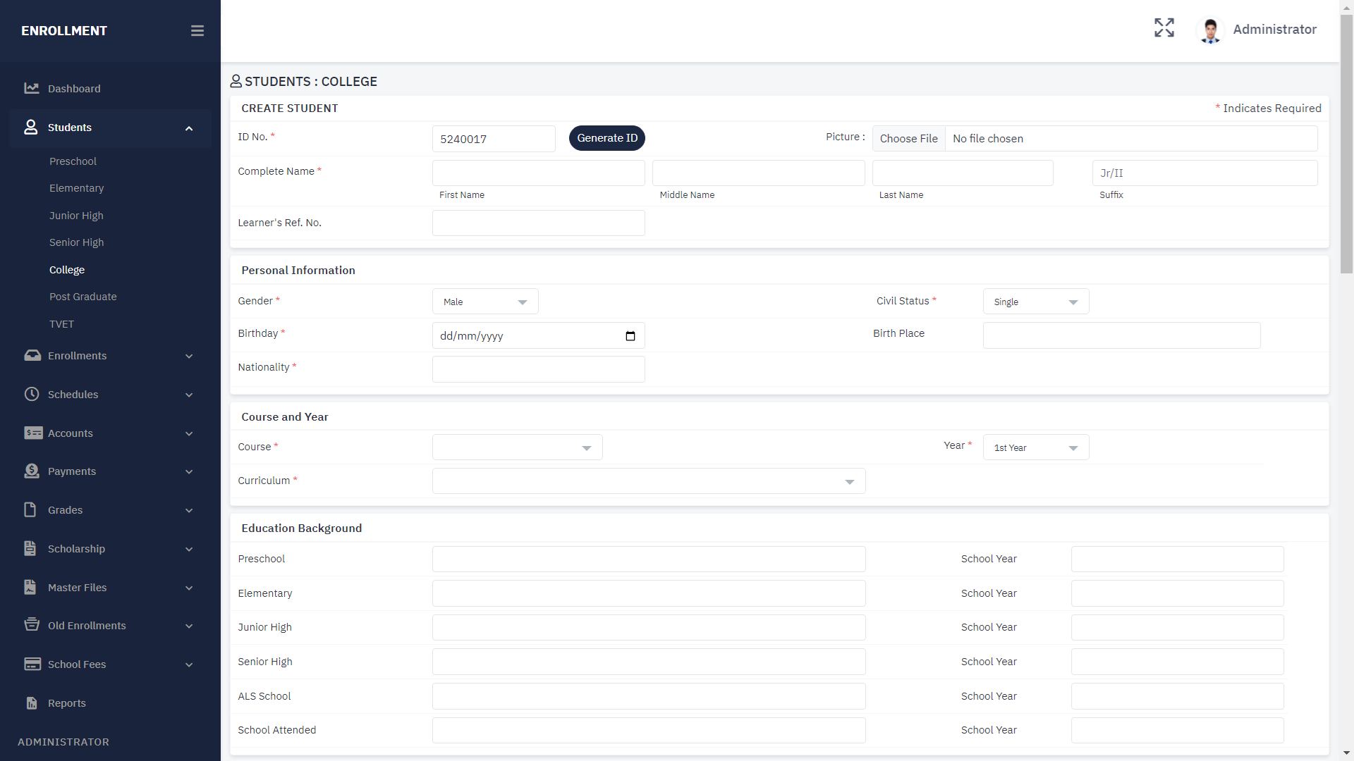
Task: Click the Administrator avatar picture
Action: (x=1211, y=30)
